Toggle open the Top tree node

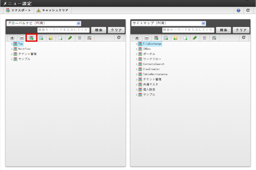12,44
